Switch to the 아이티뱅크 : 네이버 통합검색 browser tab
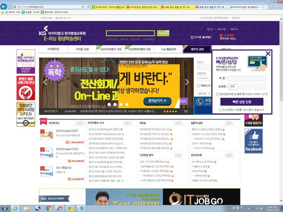 point(109,7)
